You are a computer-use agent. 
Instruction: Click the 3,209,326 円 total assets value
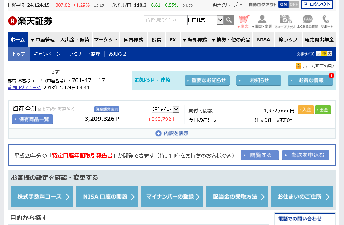point(103,119)
